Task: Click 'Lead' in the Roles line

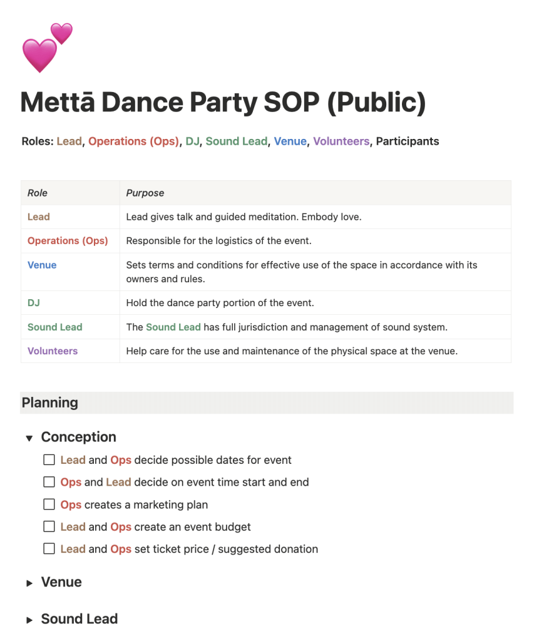Action: click(69, 141)
